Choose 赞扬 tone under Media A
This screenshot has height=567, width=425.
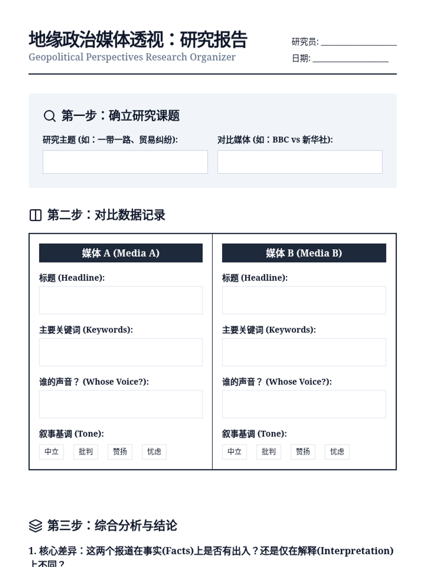click(120, 452)
